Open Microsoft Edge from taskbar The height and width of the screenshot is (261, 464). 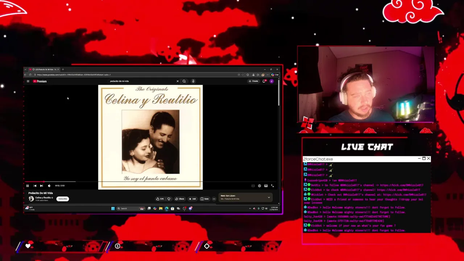166,208
